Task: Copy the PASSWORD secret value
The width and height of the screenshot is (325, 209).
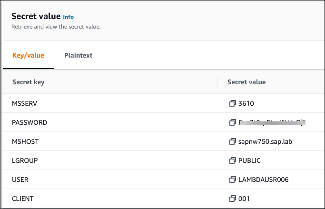Action: click(232, 122)
